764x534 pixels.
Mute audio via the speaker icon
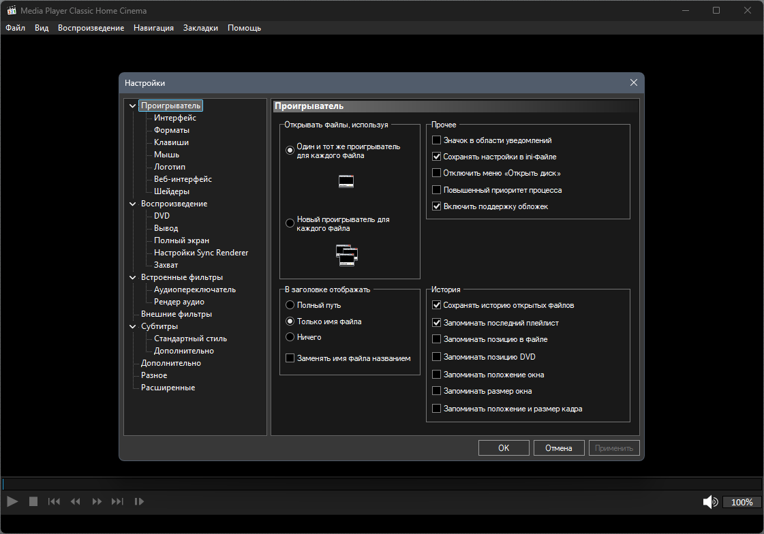[x=710, y=502]
